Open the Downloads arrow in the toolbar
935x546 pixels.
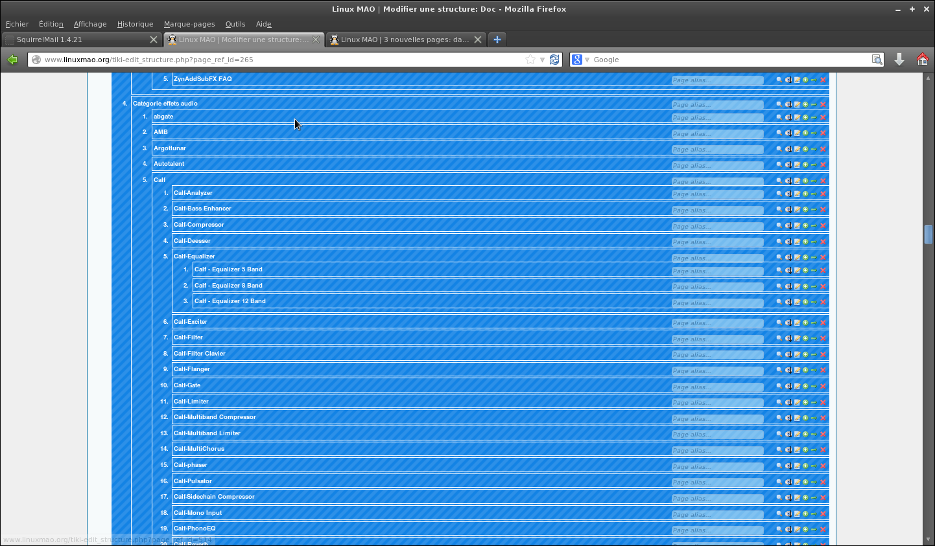899,60
